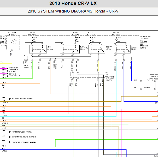Click the 'FUSE A 10A' label
158x157 pixels.
point(15,42)
